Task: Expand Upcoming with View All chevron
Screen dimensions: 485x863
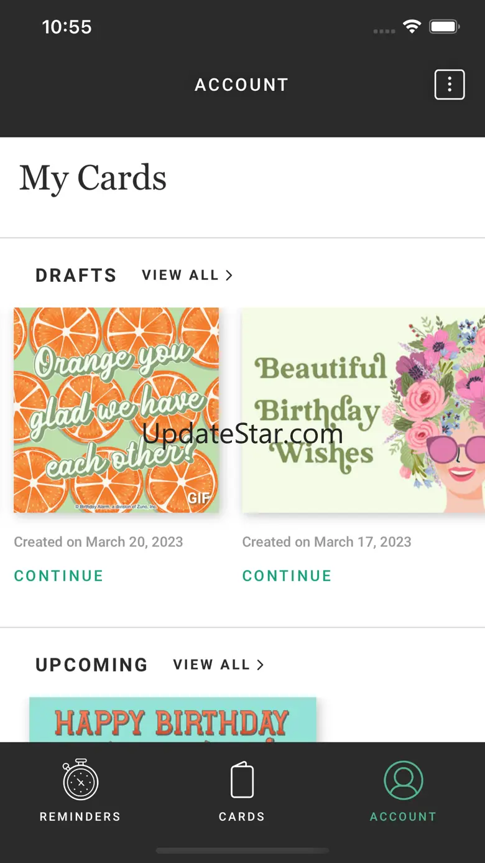Action: pos(260,665)
